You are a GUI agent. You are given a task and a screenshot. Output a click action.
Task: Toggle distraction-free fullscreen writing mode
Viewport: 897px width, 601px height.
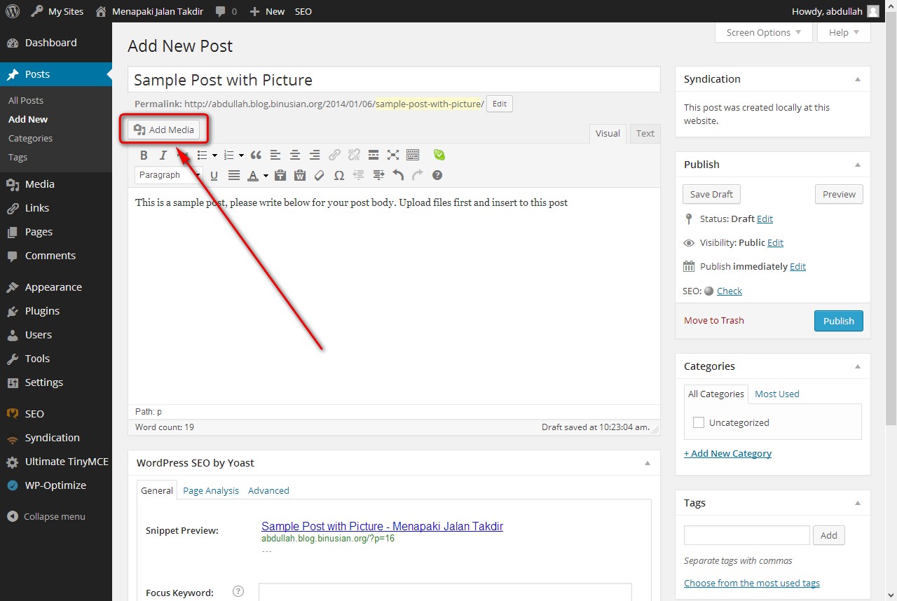pyautogui.click(x=393, y=155)
